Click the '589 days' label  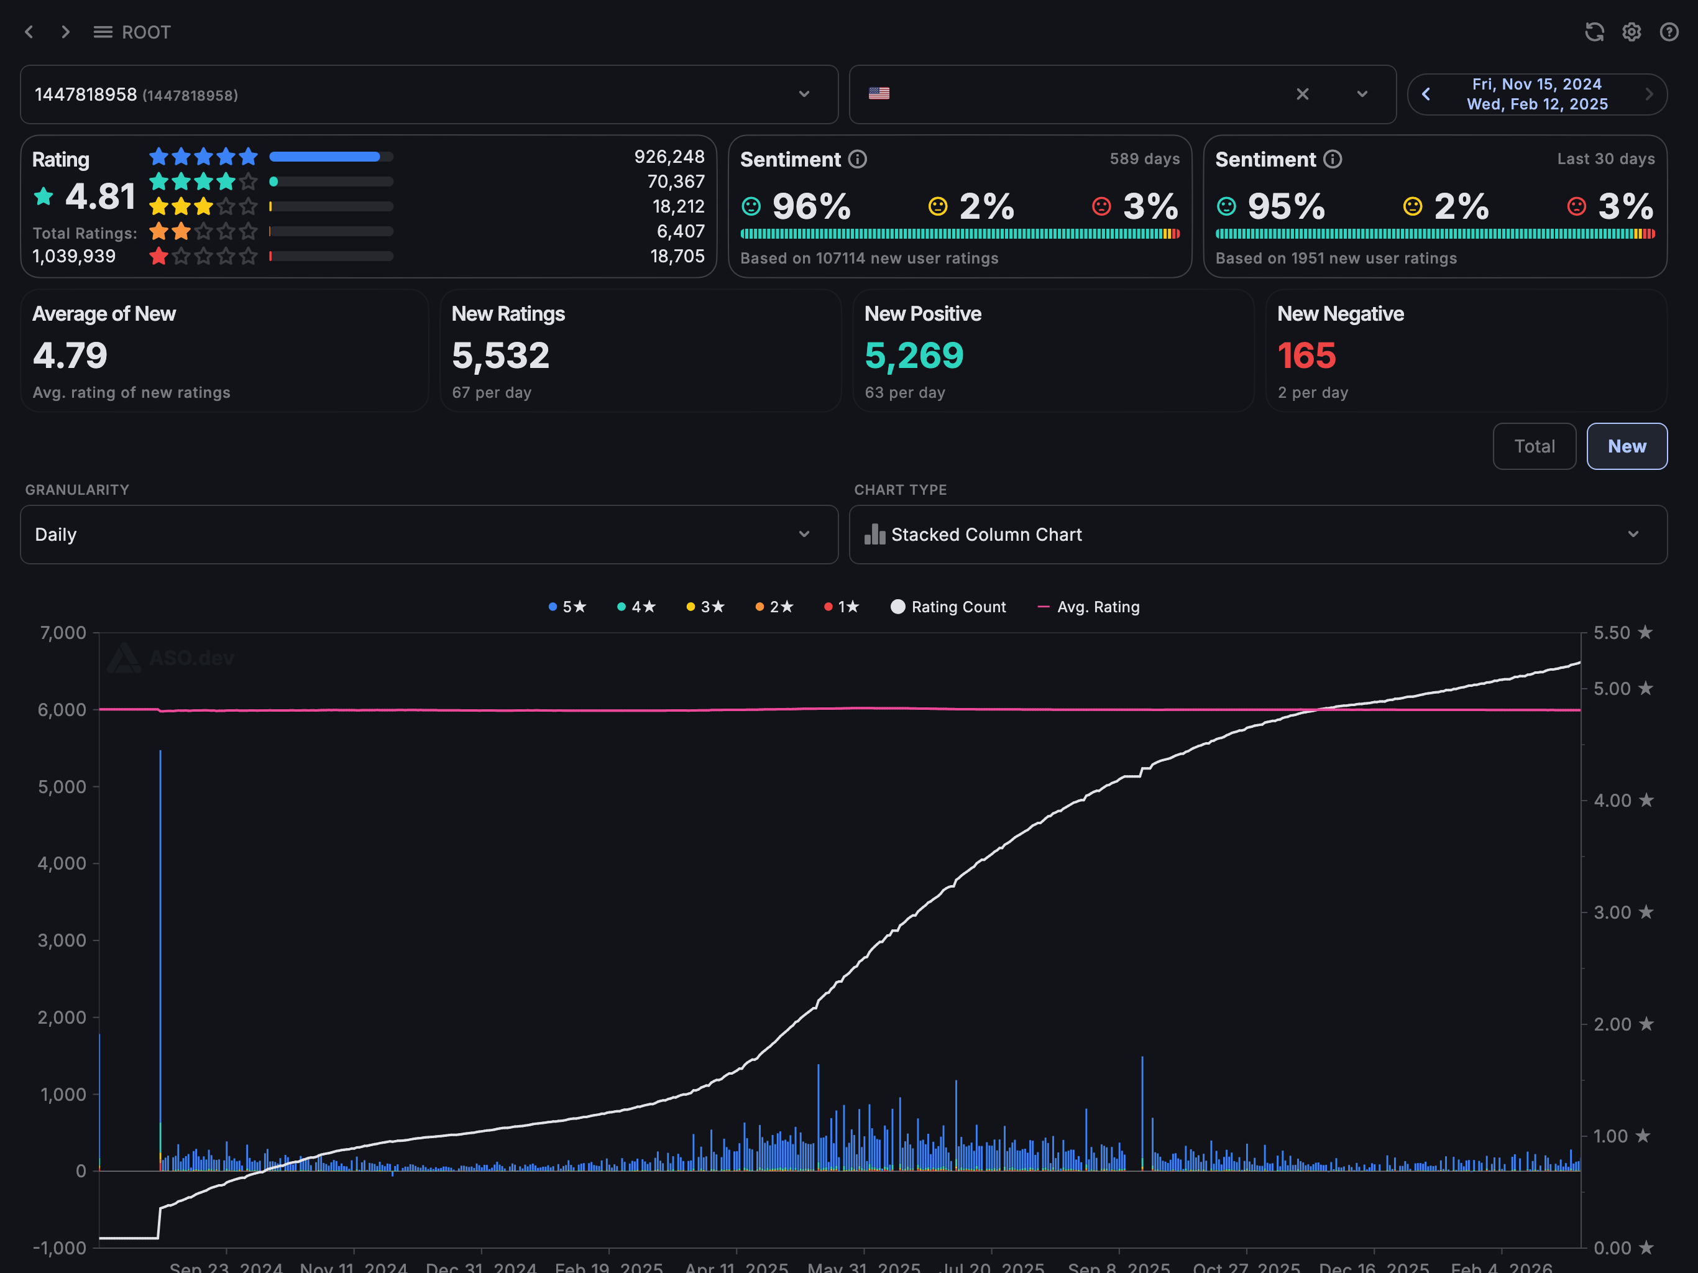(x=1145, y=159)
